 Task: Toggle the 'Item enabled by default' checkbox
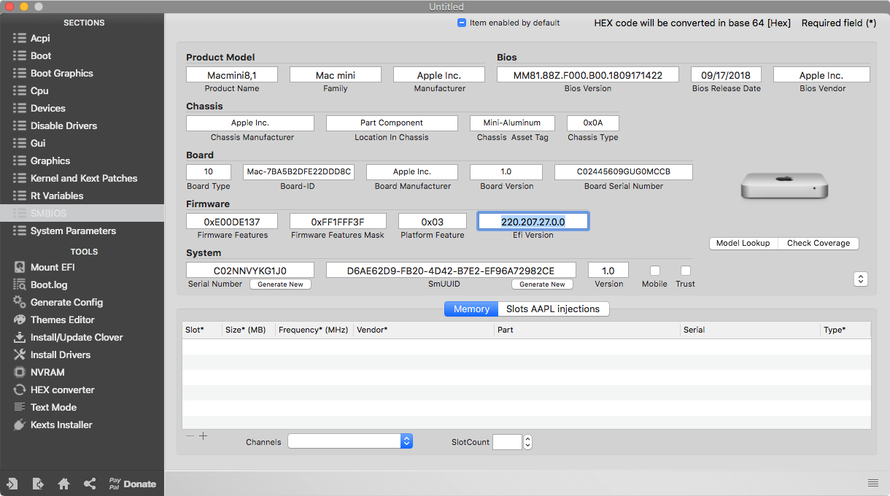pyautogui.click(x=462, y=23)
